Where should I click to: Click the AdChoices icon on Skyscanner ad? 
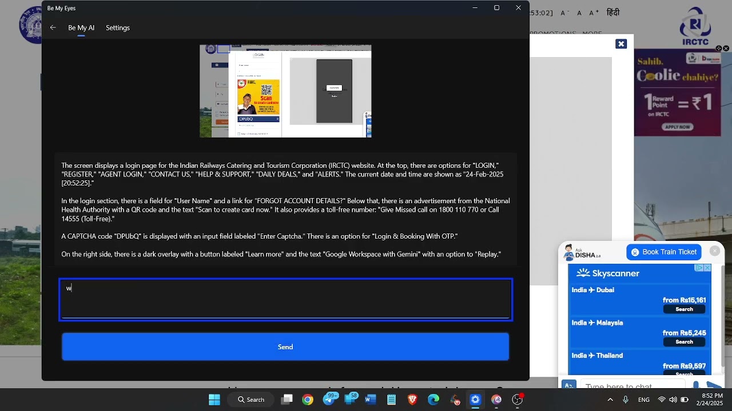tap(699, 268)
